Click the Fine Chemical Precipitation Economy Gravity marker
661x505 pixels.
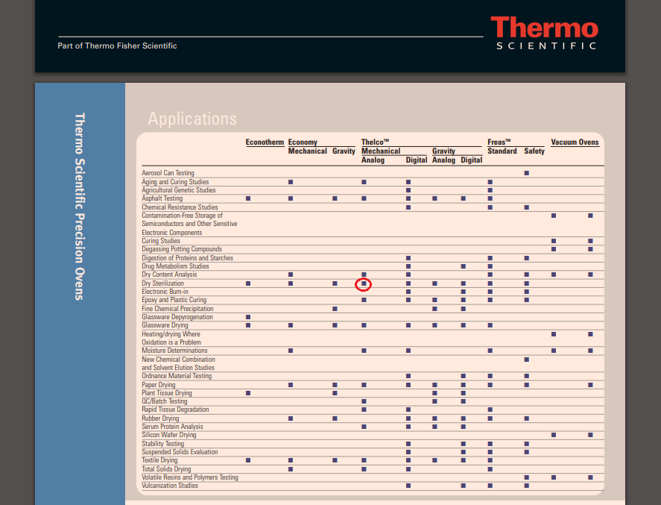335,309
